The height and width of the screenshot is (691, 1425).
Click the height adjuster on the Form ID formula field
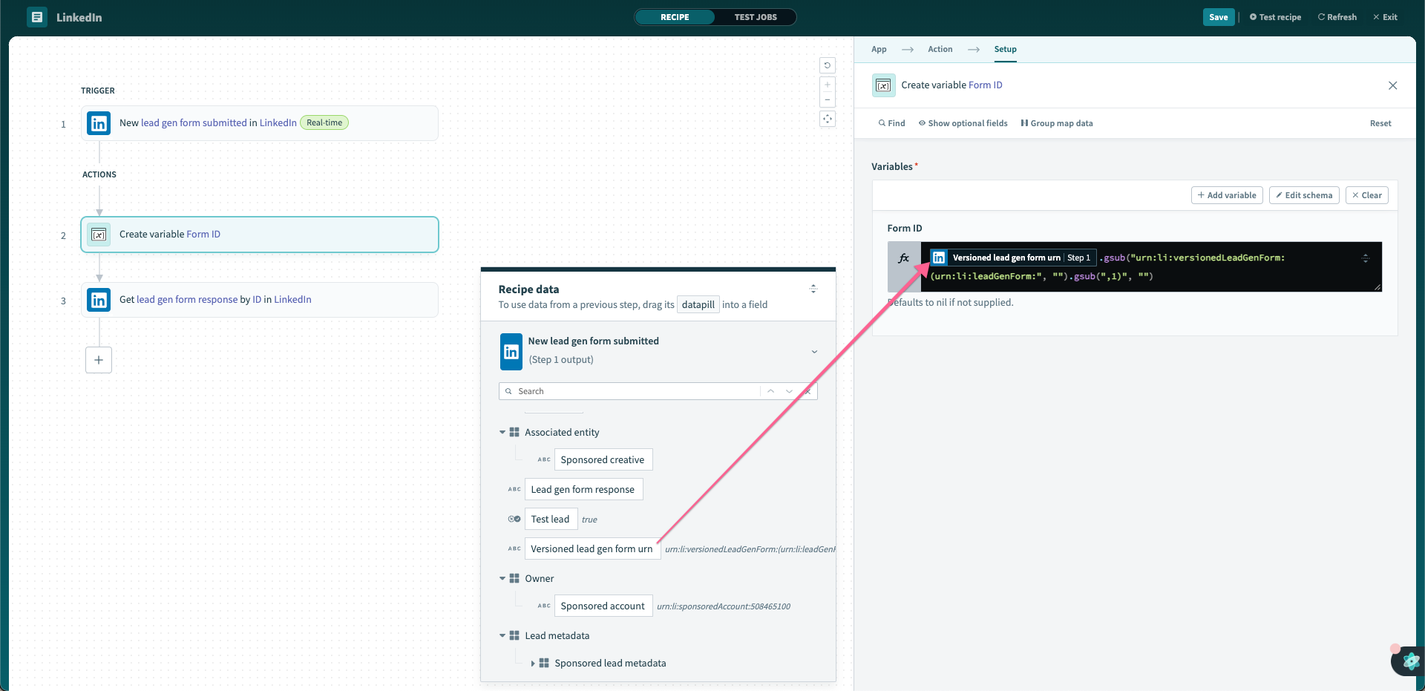click(1366, 258)
